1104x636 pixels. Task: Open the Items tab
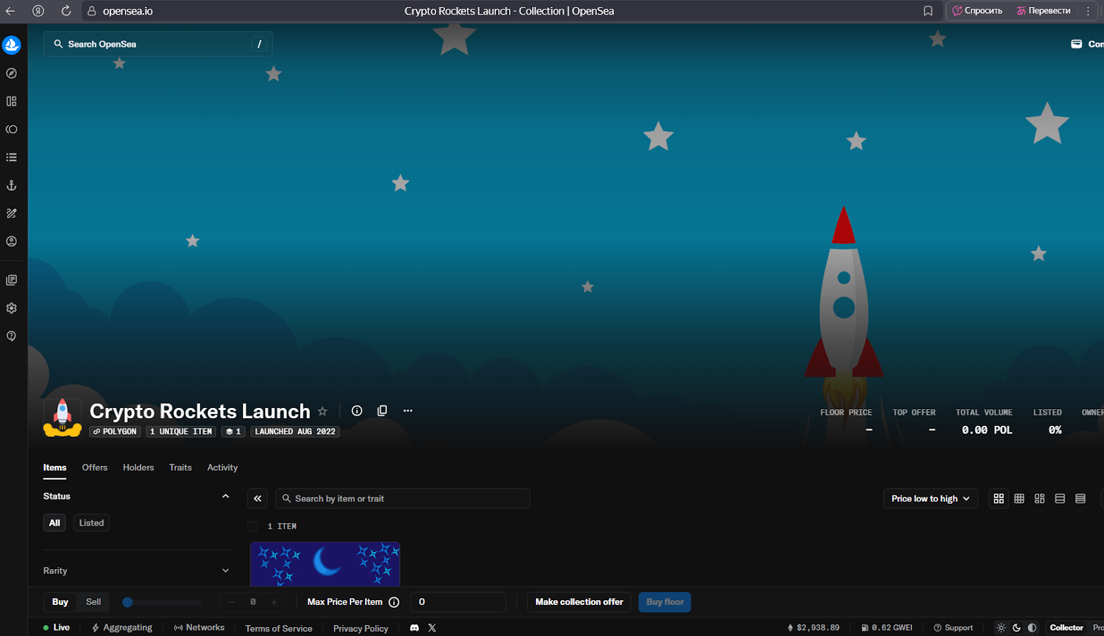[55, 467]
